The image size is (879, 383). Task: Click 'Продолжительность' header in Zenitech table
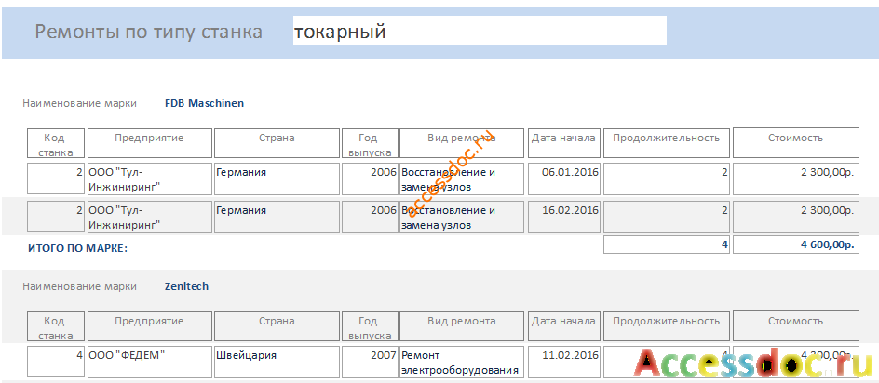(667, 326)
